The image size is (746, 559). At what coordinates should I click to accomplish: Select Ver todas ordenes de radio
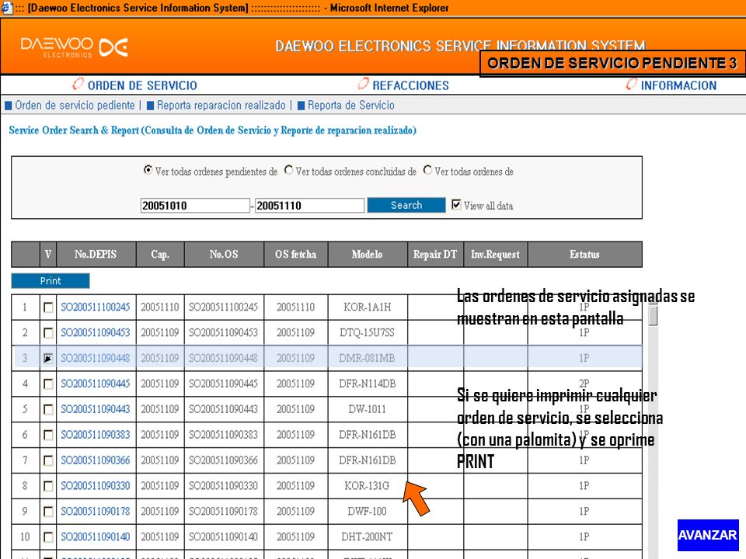(427, 170)
